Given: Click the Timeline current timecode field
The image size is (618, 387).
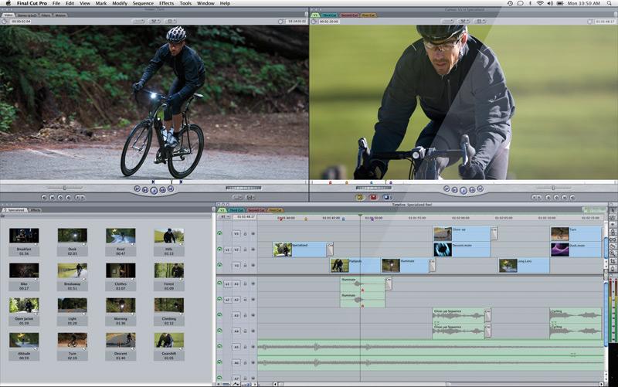Looking at the screenshot, I should pyautogui.click(x=245, y=217).
